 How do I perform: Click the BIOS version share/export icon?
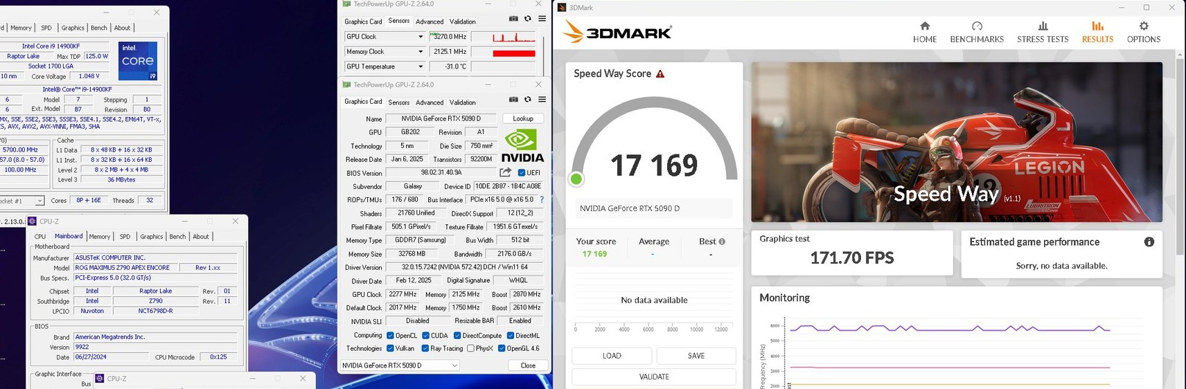(506, 172)
